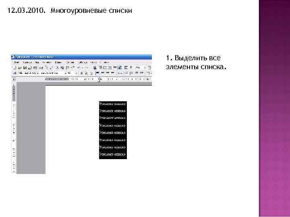
Task: Toggle the Document Map button
Action: click(x=126, y=68)
